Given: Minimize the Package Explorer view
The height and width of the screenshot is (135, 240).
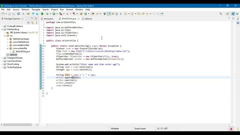Looking at the screenshot, I should [32, 18].
